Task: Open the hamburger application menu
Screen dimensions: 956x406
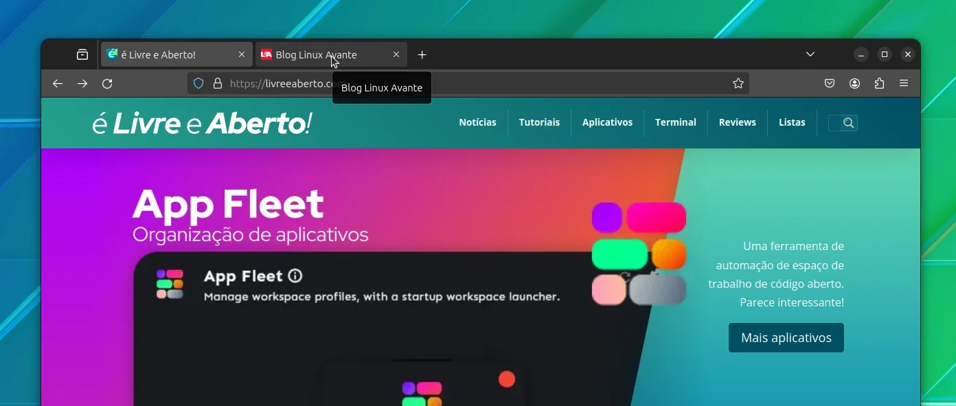Action: [904, 83]
